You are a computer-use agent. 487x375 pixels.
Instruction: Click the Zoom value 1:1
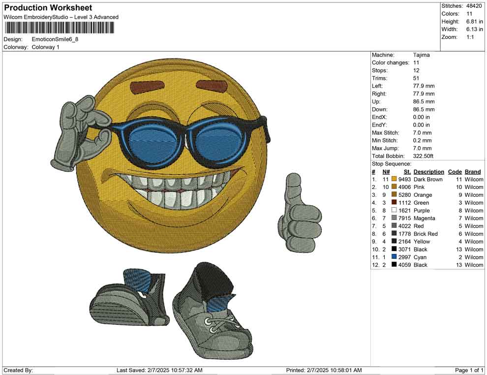[470, 37]
